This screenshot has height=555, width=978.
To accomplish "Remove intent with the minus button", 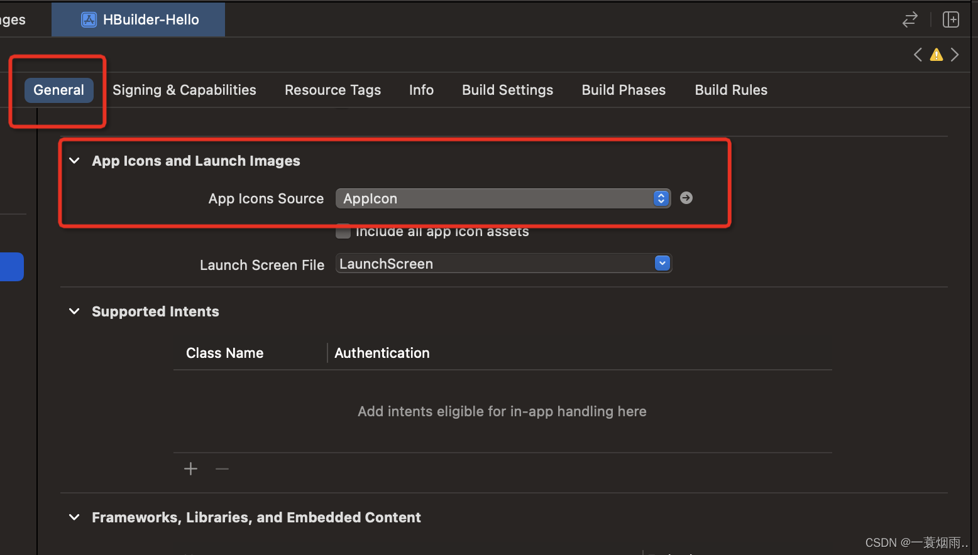I will click(x=222, y=468).
